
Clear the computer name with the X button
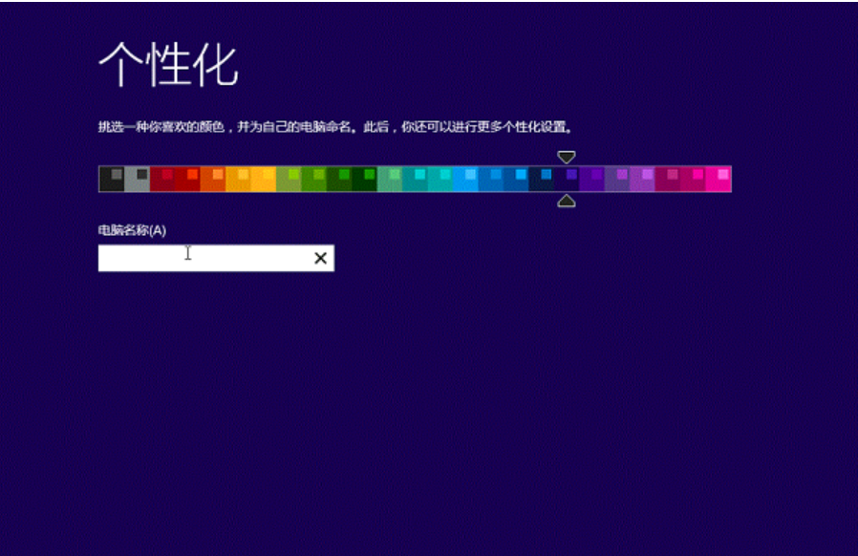[x=321, y=258]
